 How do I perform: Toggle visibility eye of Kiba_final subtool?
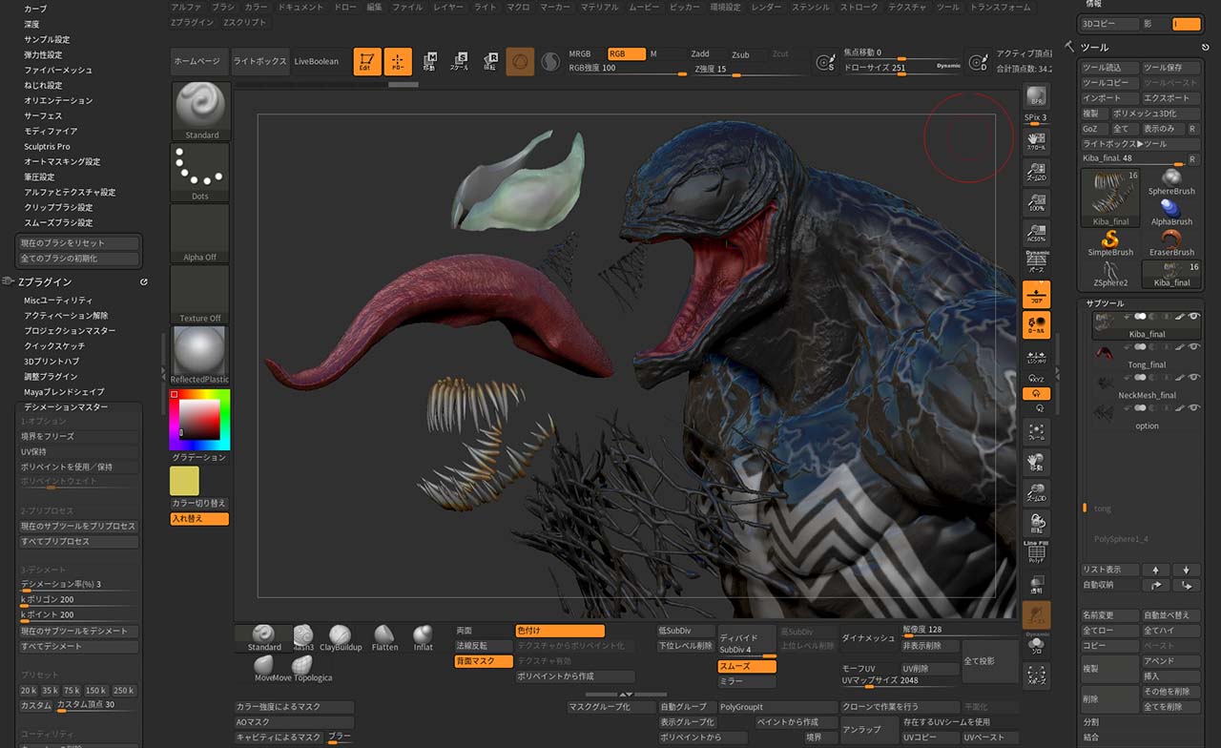point(1192,316)
